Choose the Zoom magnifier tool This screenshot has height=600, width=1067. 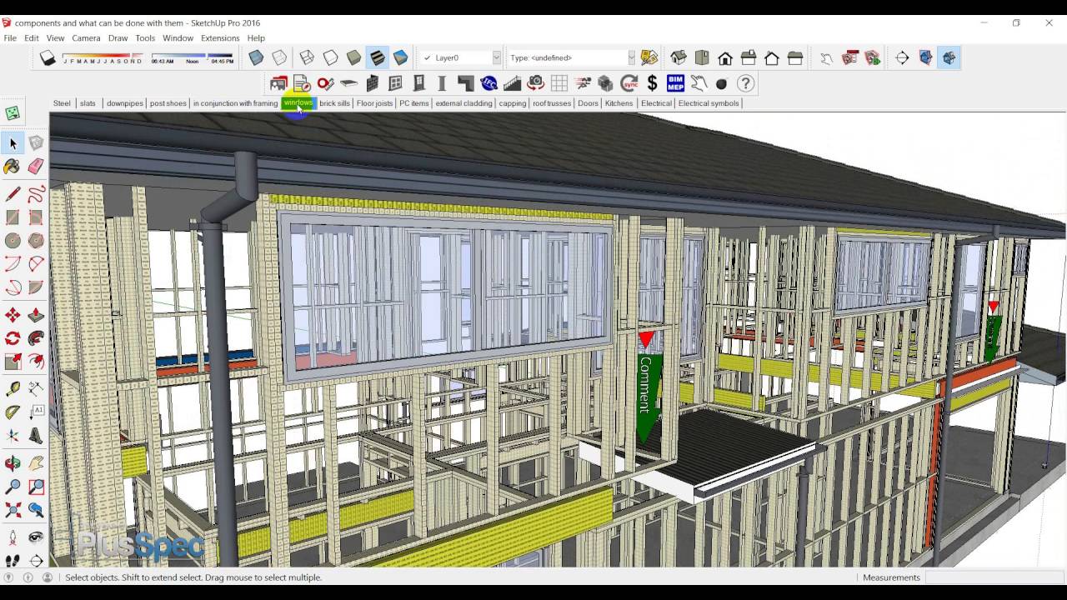click(13, 487)
